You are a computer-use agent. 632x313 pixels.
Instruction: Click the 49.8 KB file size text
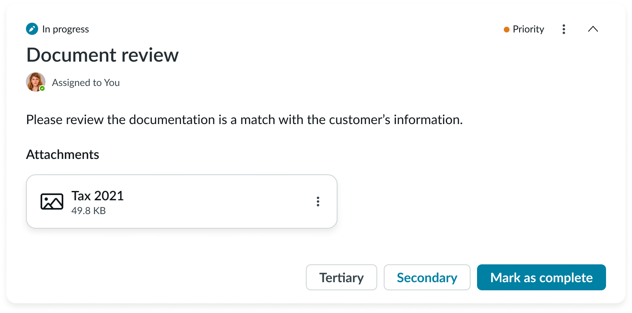(88, 211)
